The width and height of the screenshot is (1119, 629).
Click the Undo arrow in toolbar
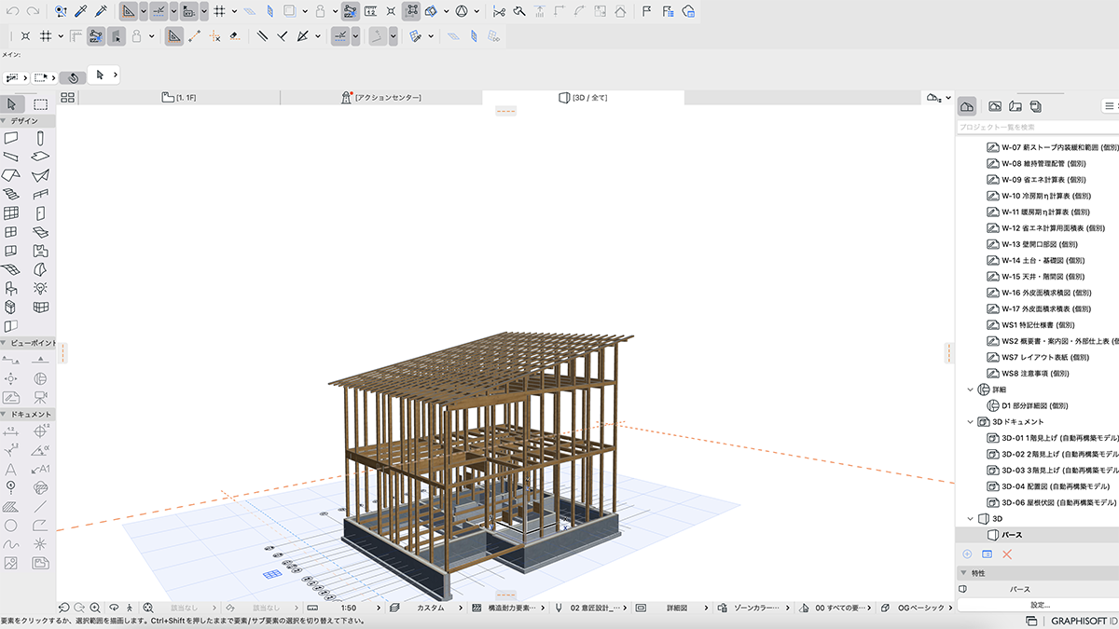click(x=11, y=12)
